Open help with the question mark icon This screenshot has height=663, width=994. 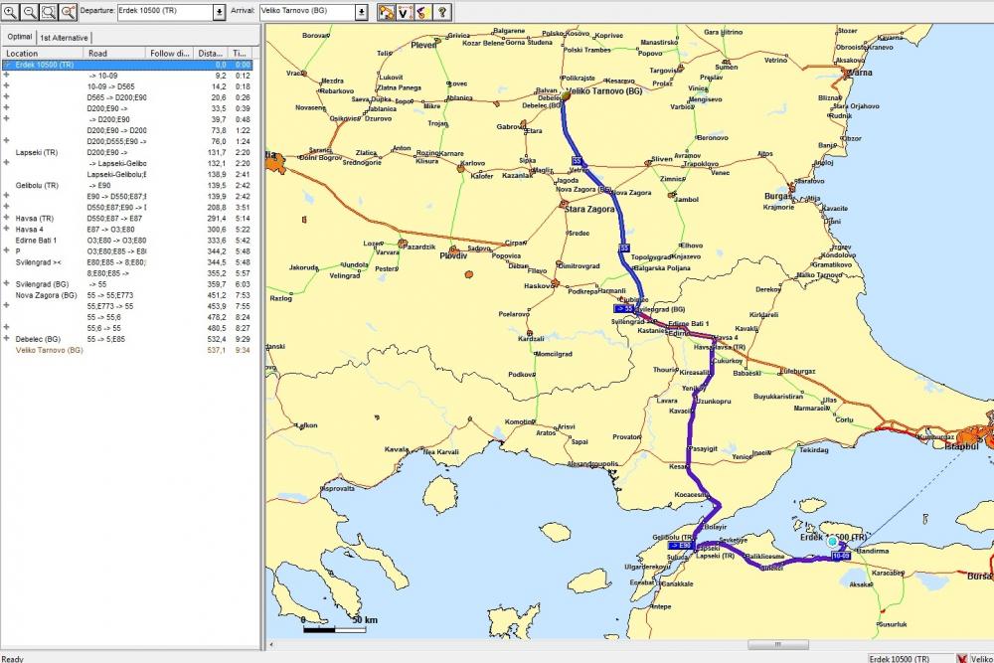(x=441, y=12)
